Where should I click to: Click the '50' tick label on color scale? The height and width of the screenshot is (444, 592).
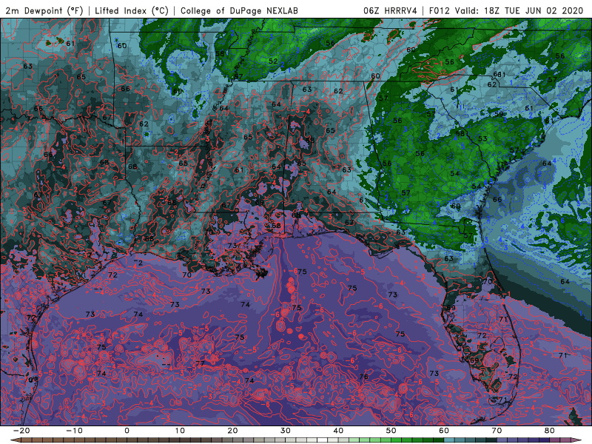click(x=391, y=431)
